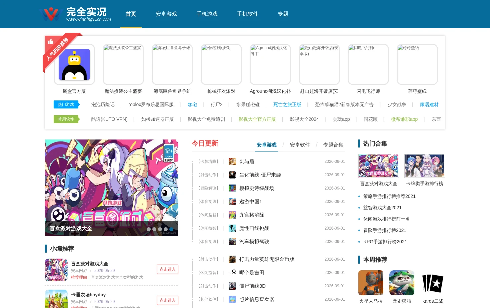This screenshot has width=490, height=308.
Task: Click 点击进入 for 盲盒派对游戏大全
Action: [168, 269]
